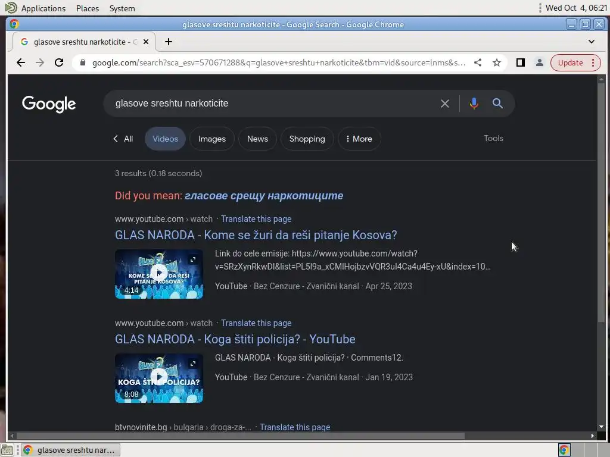Expand the More filters menu
The image size is (610, 457).
pyautogui.click(x=359, y=139)
